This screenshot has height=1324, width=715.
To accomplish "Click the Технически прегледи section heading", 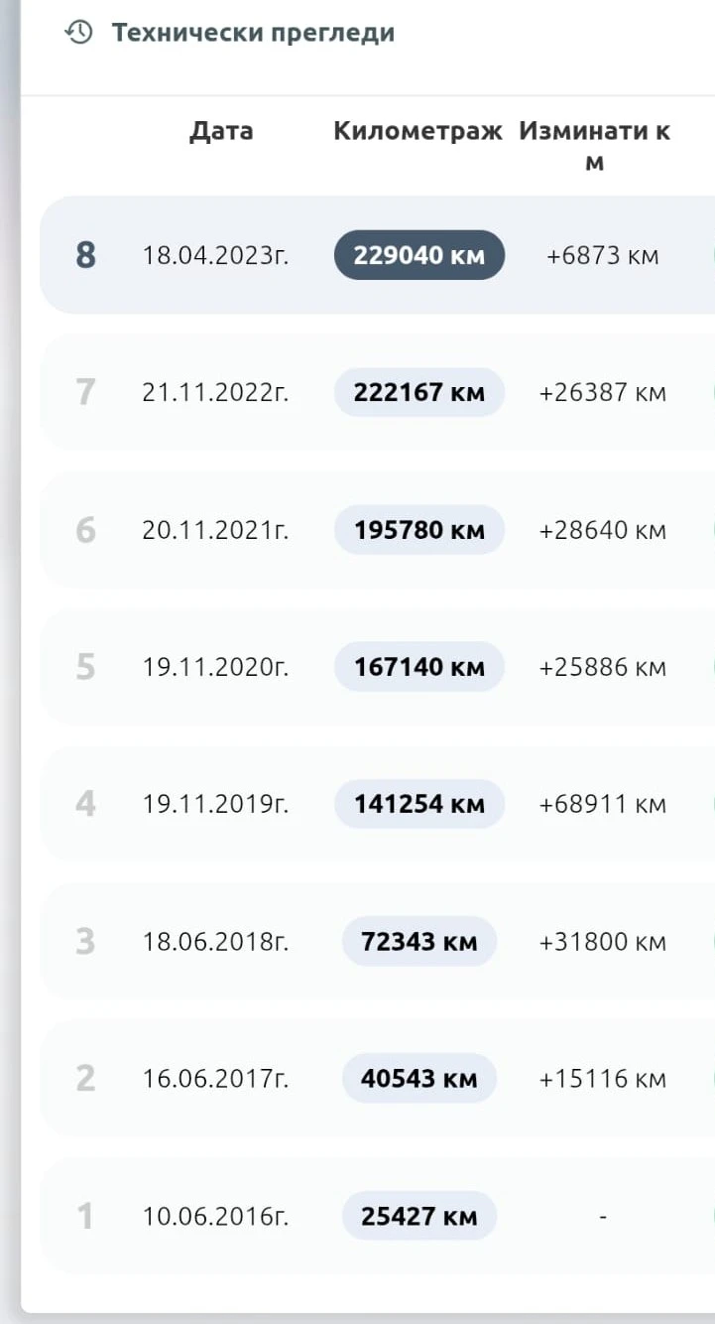I will tap(252, 33).
